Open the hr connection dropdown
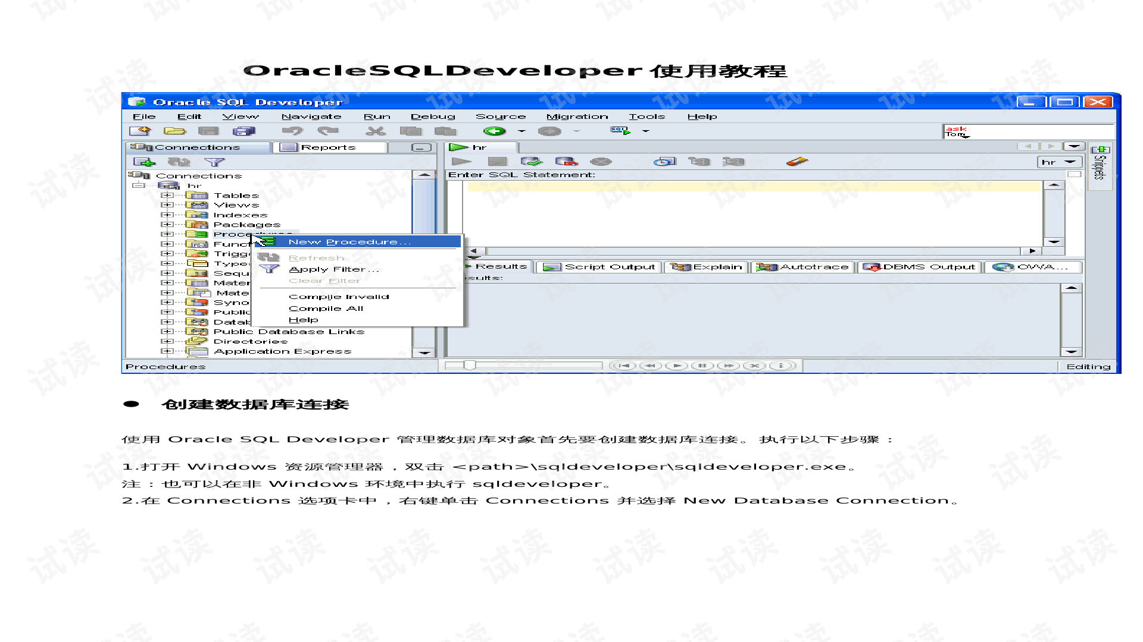The width and height of the screenshot is (1143, 642). [x=1070, y=162]
